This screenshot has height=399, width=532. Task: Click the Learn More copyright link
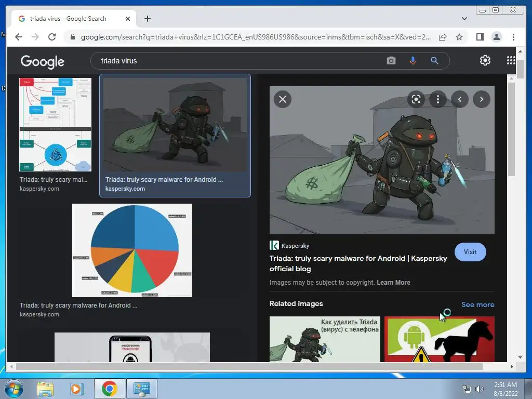[393, 282]
